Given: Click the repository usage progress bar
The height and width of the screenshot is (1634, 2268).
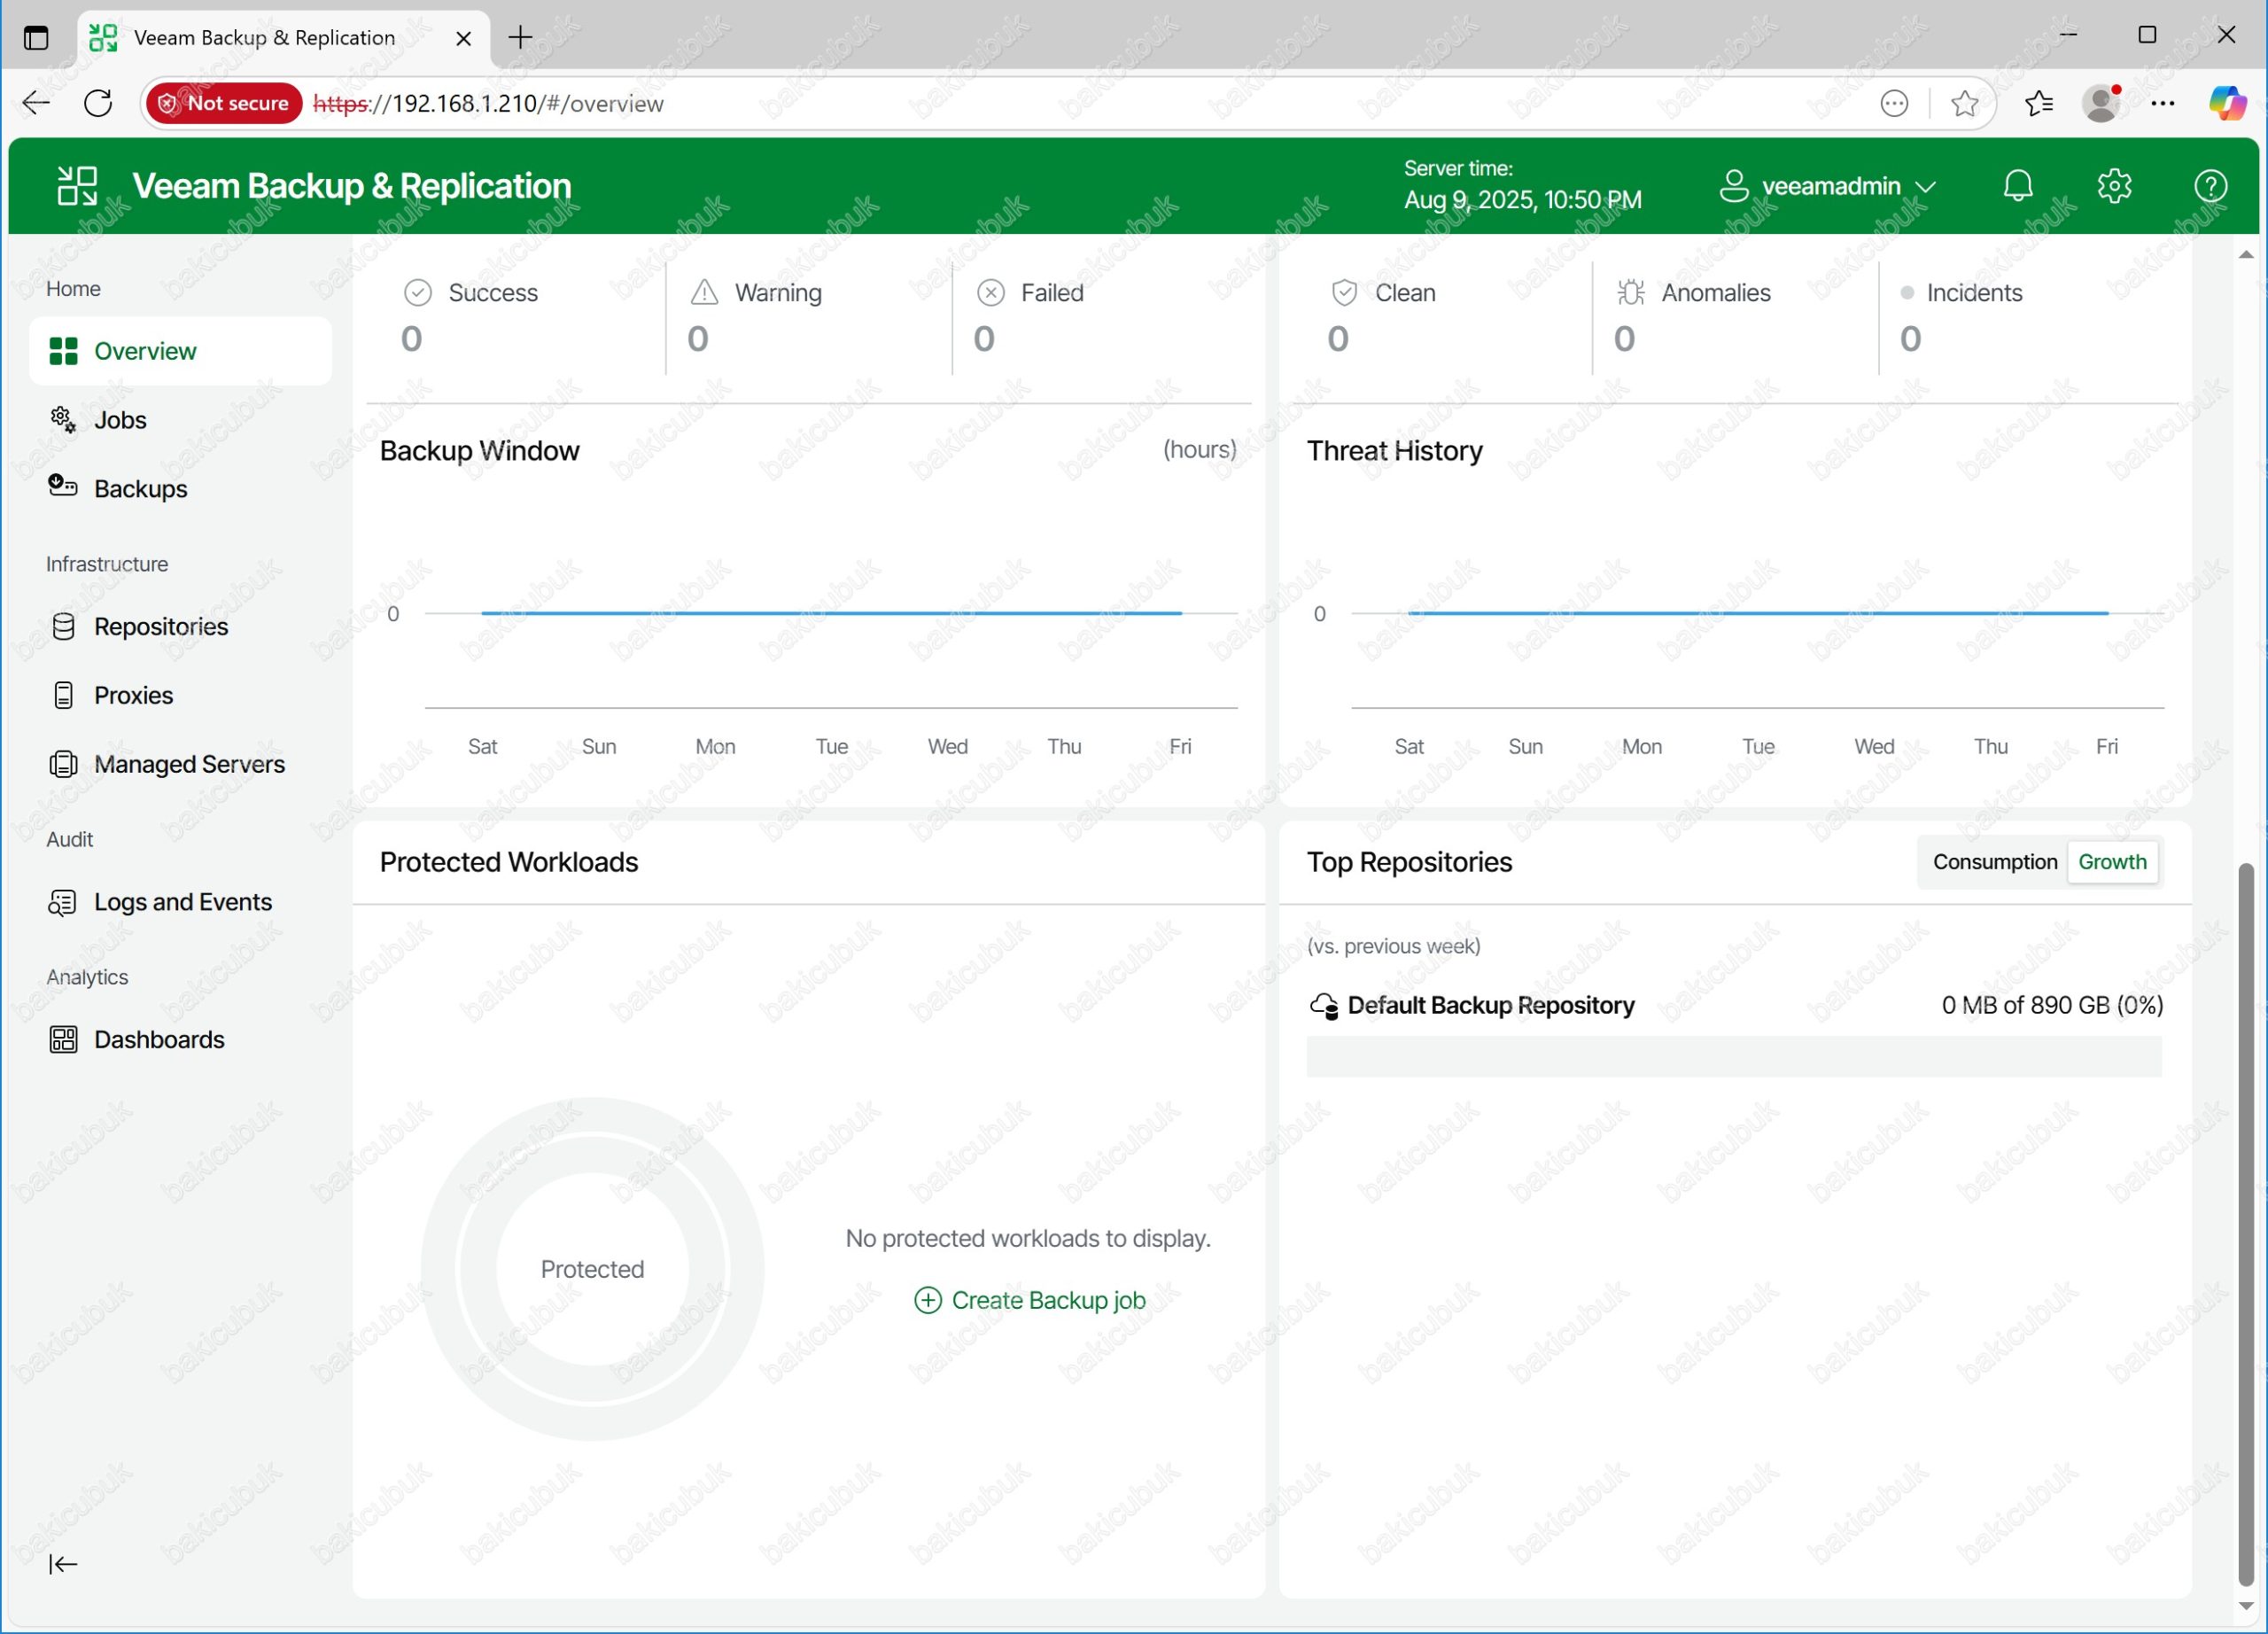Looking at the screenshot, I should (1733, 1057).
